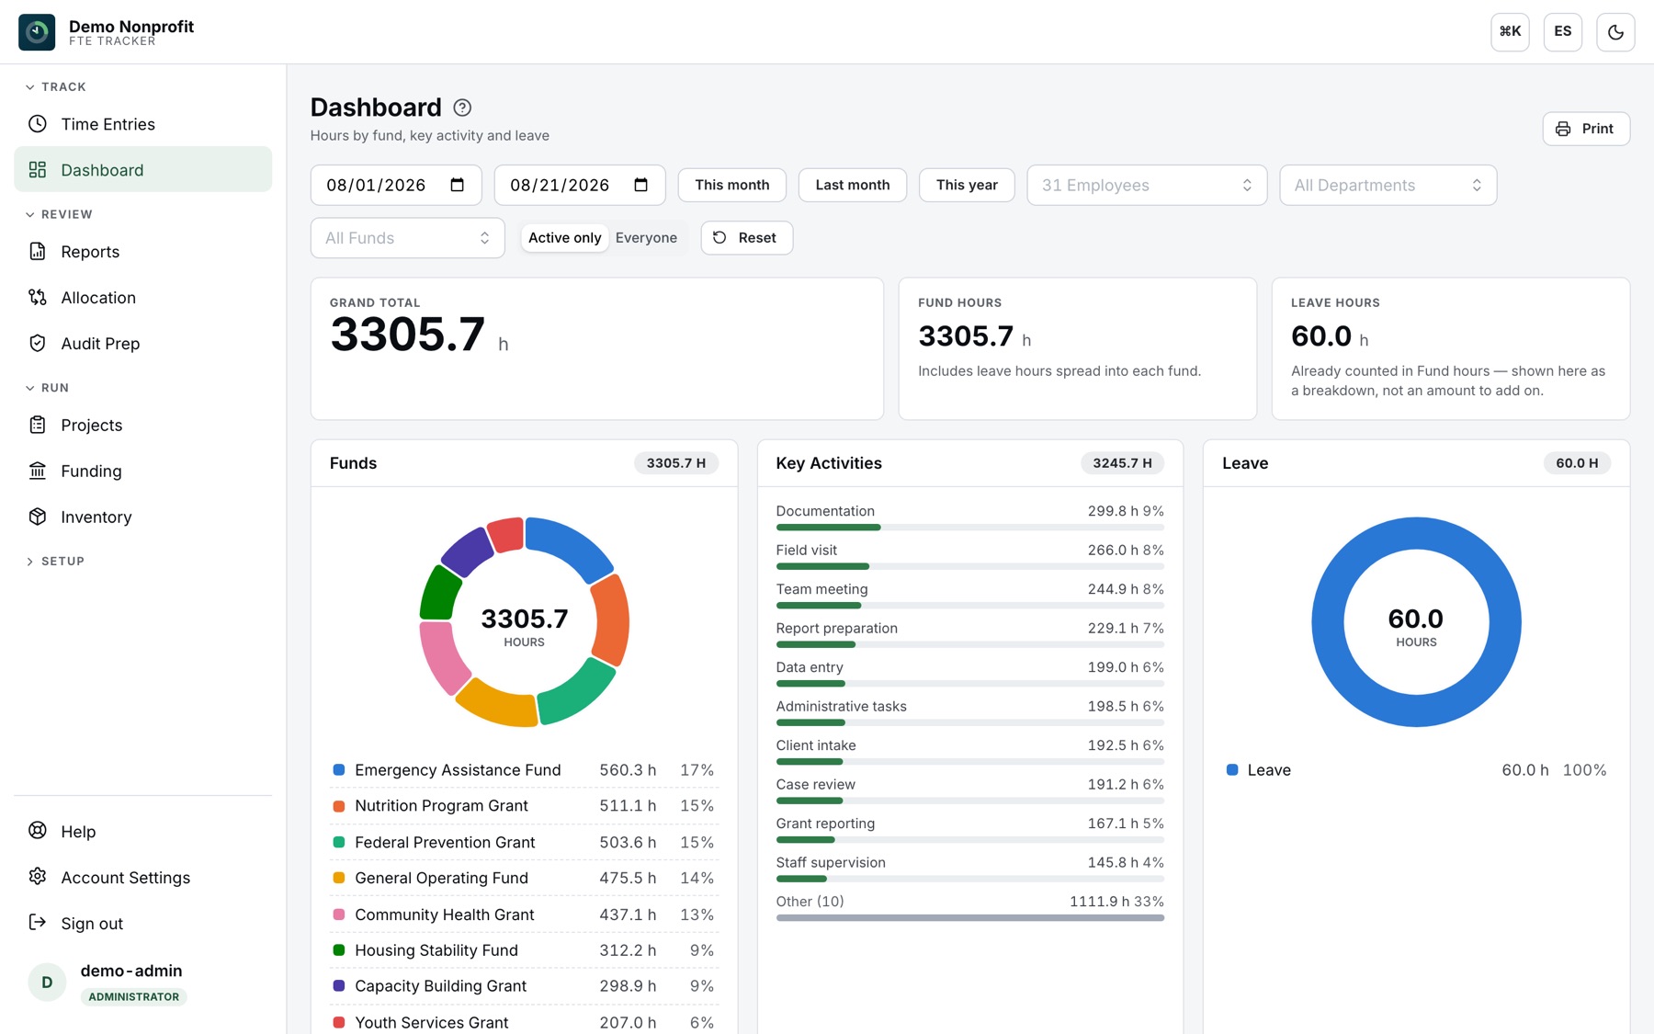Collapse the RUN sidebar section
The width and height of the screenshot is (1654, 1034).
click(x=48, y=388)
